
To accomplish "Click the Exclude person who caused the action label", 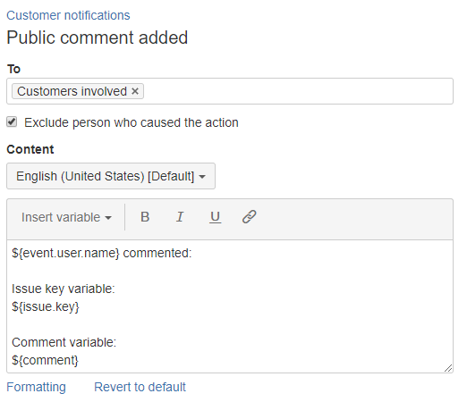I will tap(132, 122).
